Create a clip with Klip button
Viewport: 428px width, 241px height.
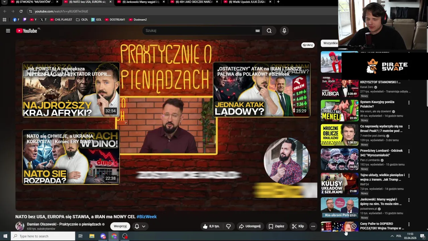[298, 226]
